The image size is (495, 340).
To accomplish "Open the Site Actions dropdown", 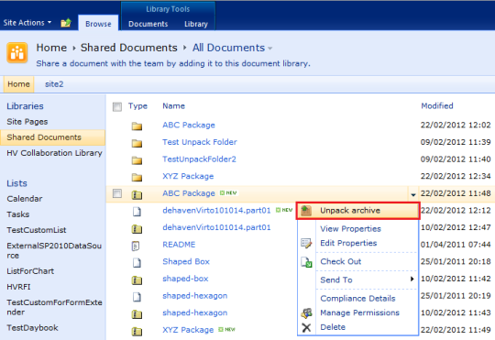I will (27, 23).
